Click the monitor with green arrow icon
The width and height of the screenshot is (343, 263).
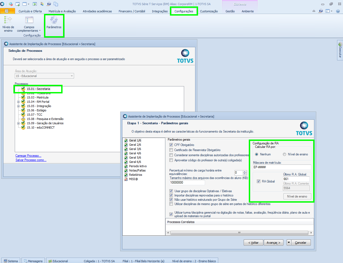18,4
